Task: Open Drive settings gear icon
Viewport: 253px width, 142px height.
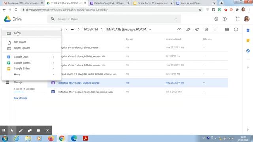Action: 225,19
